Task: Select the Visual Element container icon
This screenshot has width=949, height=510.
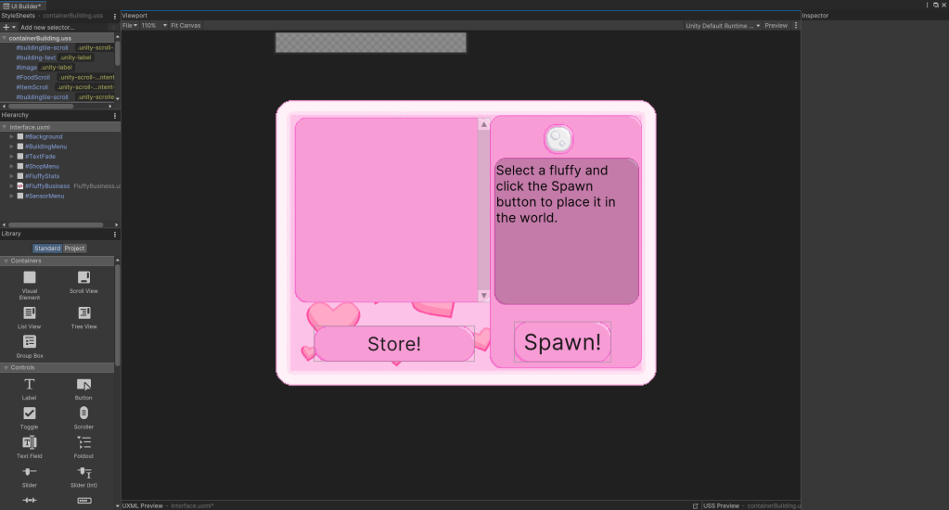Action: click(29, 277)
